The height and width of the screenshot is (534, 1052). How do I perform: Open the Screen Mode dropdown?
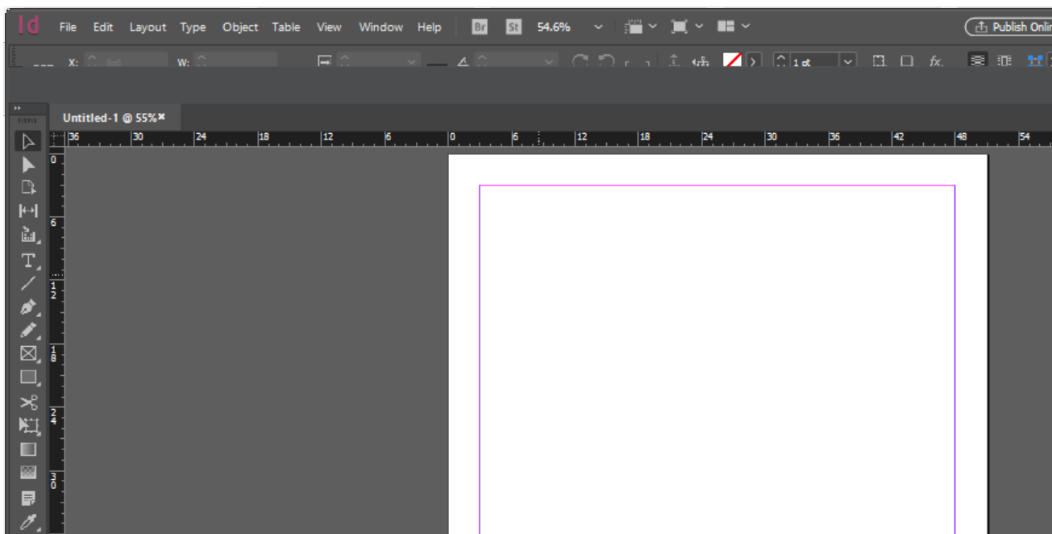[698, 27]
